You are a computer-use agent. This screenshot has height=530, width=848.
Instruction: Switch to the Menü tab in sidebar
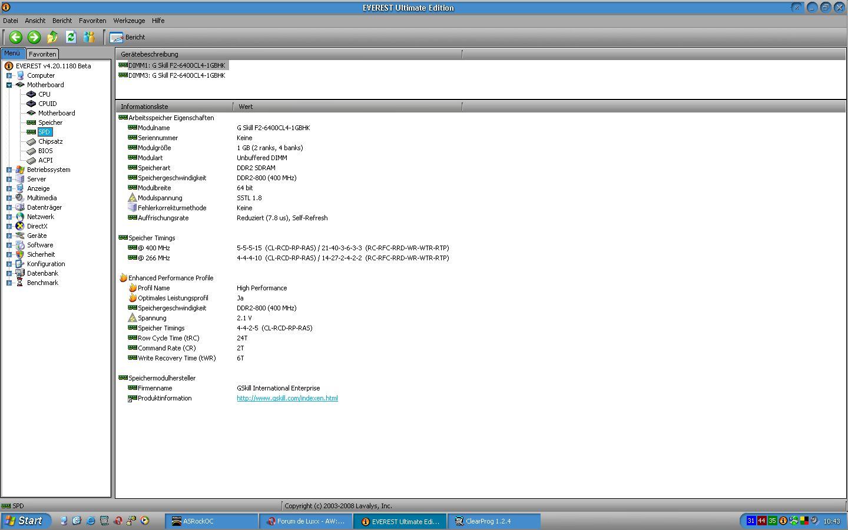(12, 54)
